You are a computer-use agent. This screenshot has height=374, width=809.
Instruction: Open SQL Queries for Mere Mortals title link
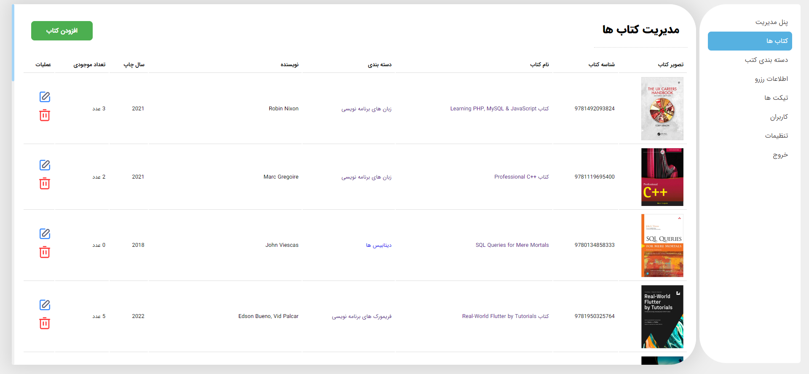[x=512, y=245]
